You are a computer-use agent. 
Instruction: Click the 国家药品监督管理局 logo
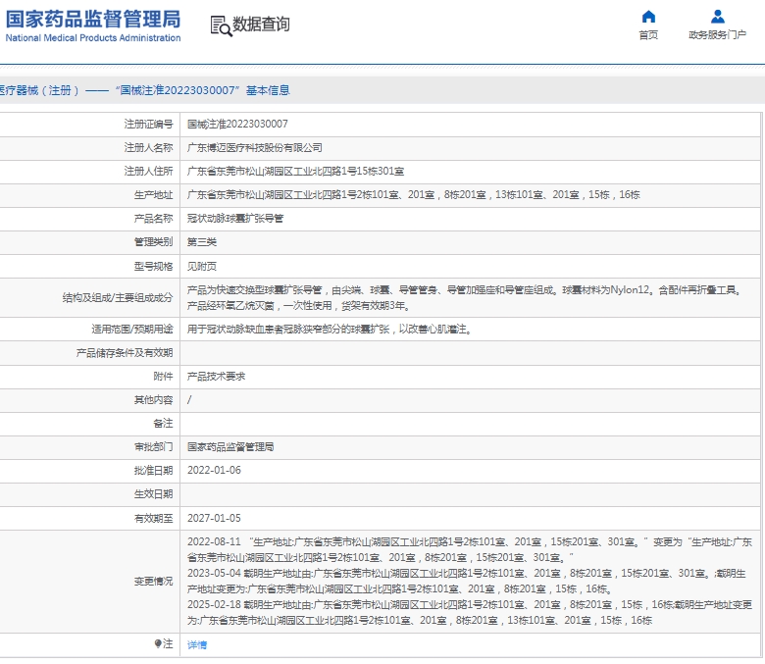coord(93,20)
